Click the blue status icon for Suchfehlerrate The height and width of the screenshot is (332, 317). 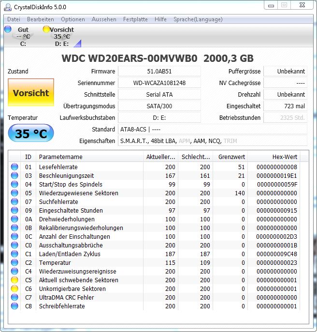[14, 202]
